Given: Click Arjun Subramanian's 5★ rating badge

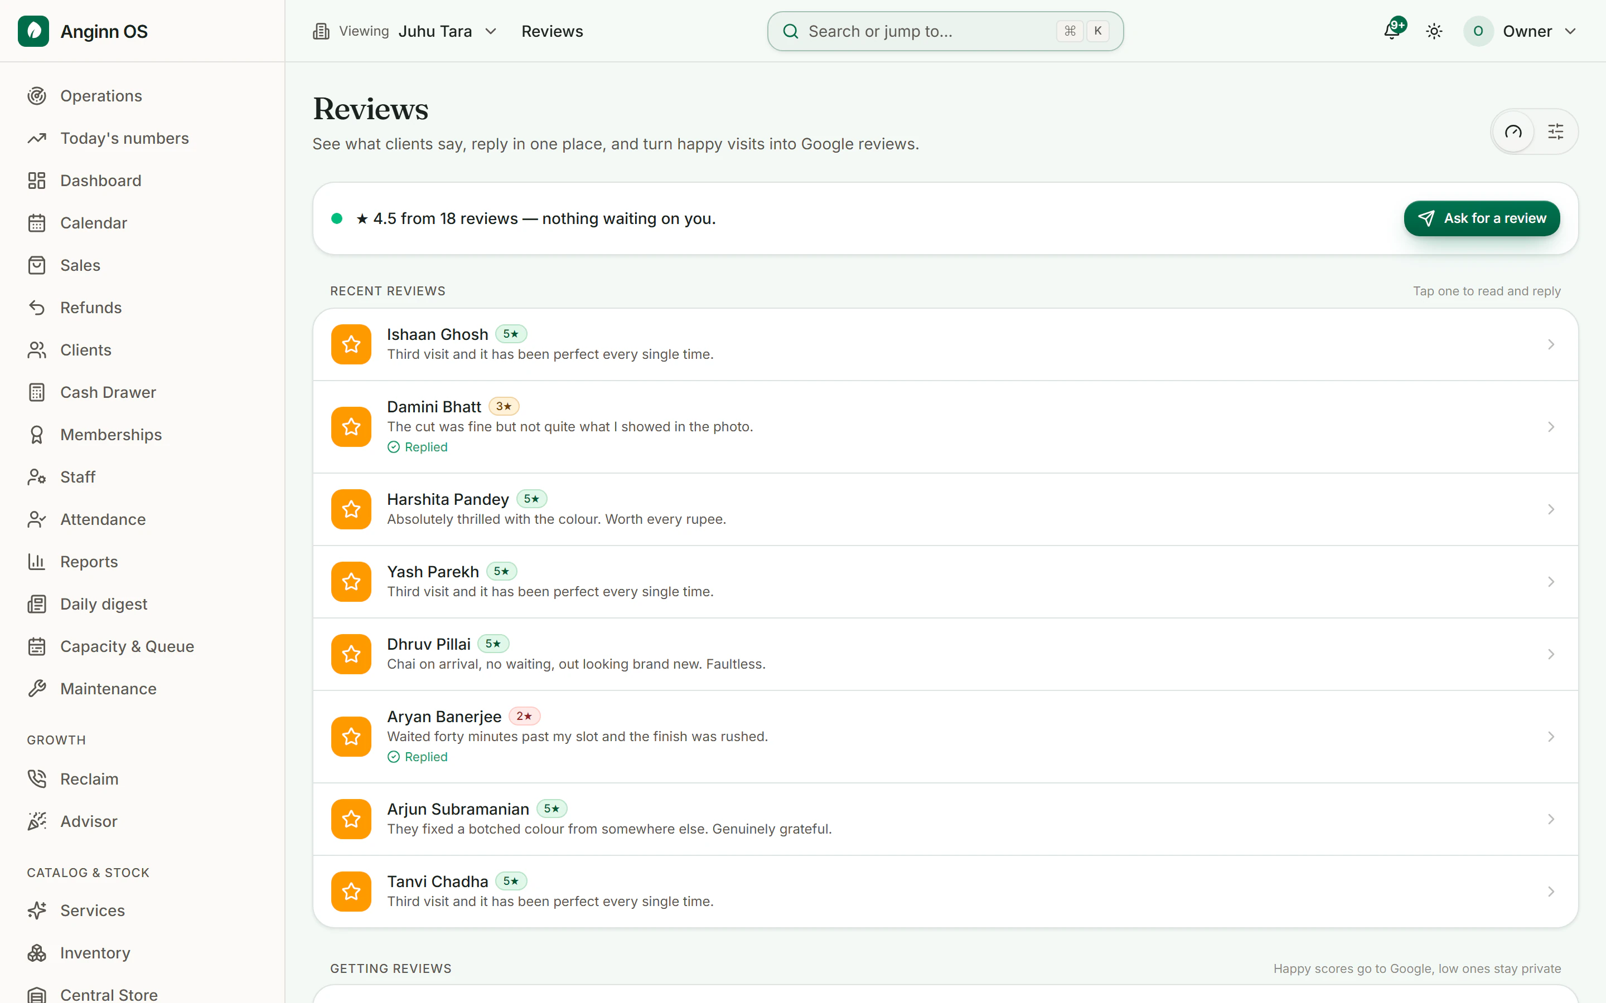Looking at the screenshot, I should tap(552, 809).
